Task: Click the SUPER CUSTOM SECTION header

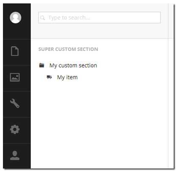Action: click(68, 49)
